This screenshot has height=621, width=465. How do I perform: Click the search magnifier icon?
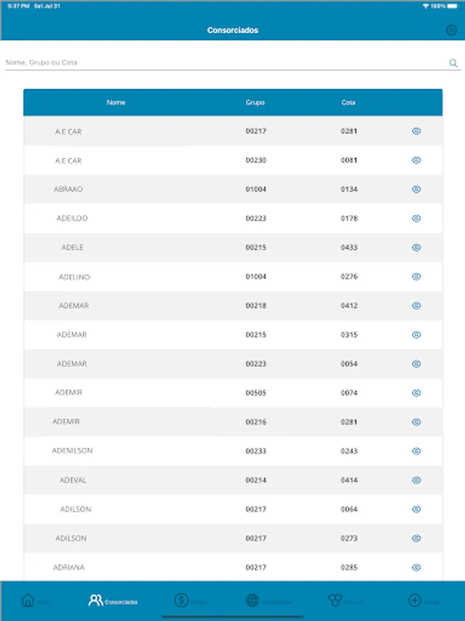point(453,63)
